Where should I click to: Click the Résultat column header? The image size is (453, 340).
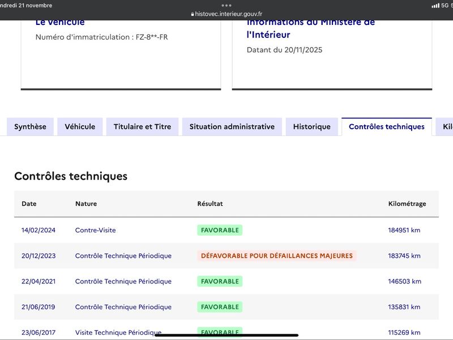coord(210,204)
